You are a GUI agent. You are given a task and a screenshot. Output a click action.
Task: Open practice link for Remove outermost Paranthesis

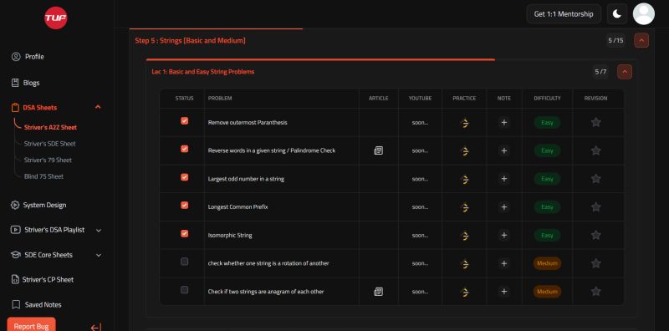pos(465,123)
